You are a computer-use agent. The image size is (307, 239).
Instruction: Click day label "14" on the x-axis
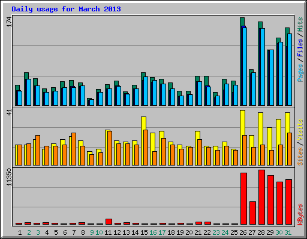point(135,232)
